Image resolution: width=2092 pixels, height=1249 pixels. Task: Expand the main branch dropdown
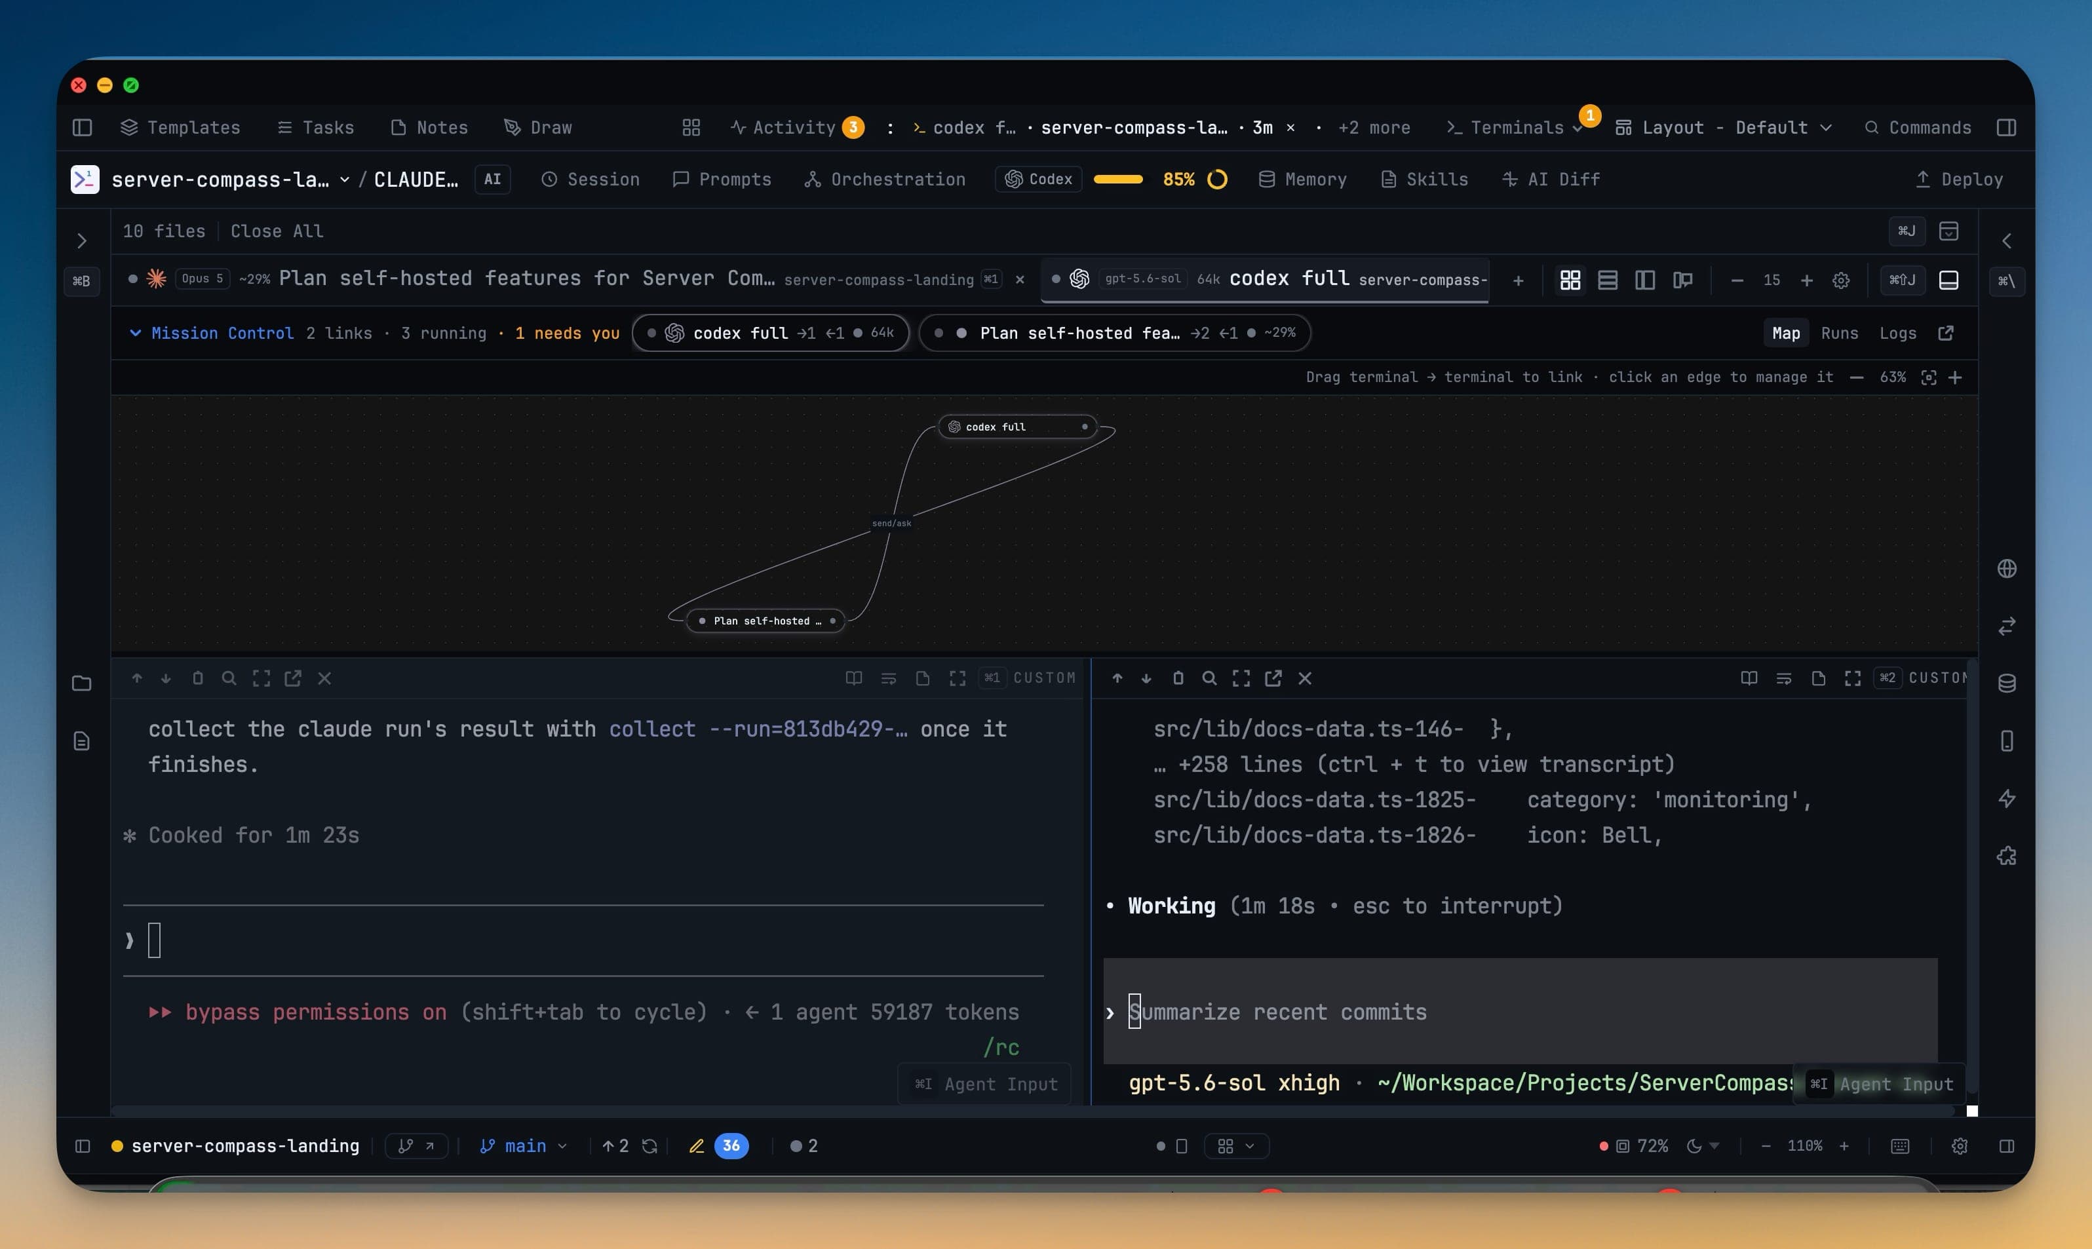click(524, 1145)
